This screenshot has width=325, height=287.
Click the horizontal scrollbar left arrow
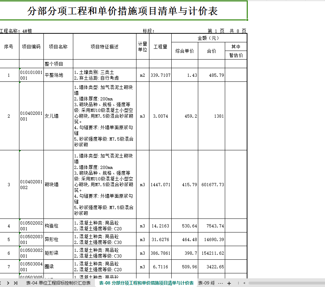pyautogui.click(x=244, y=283)
